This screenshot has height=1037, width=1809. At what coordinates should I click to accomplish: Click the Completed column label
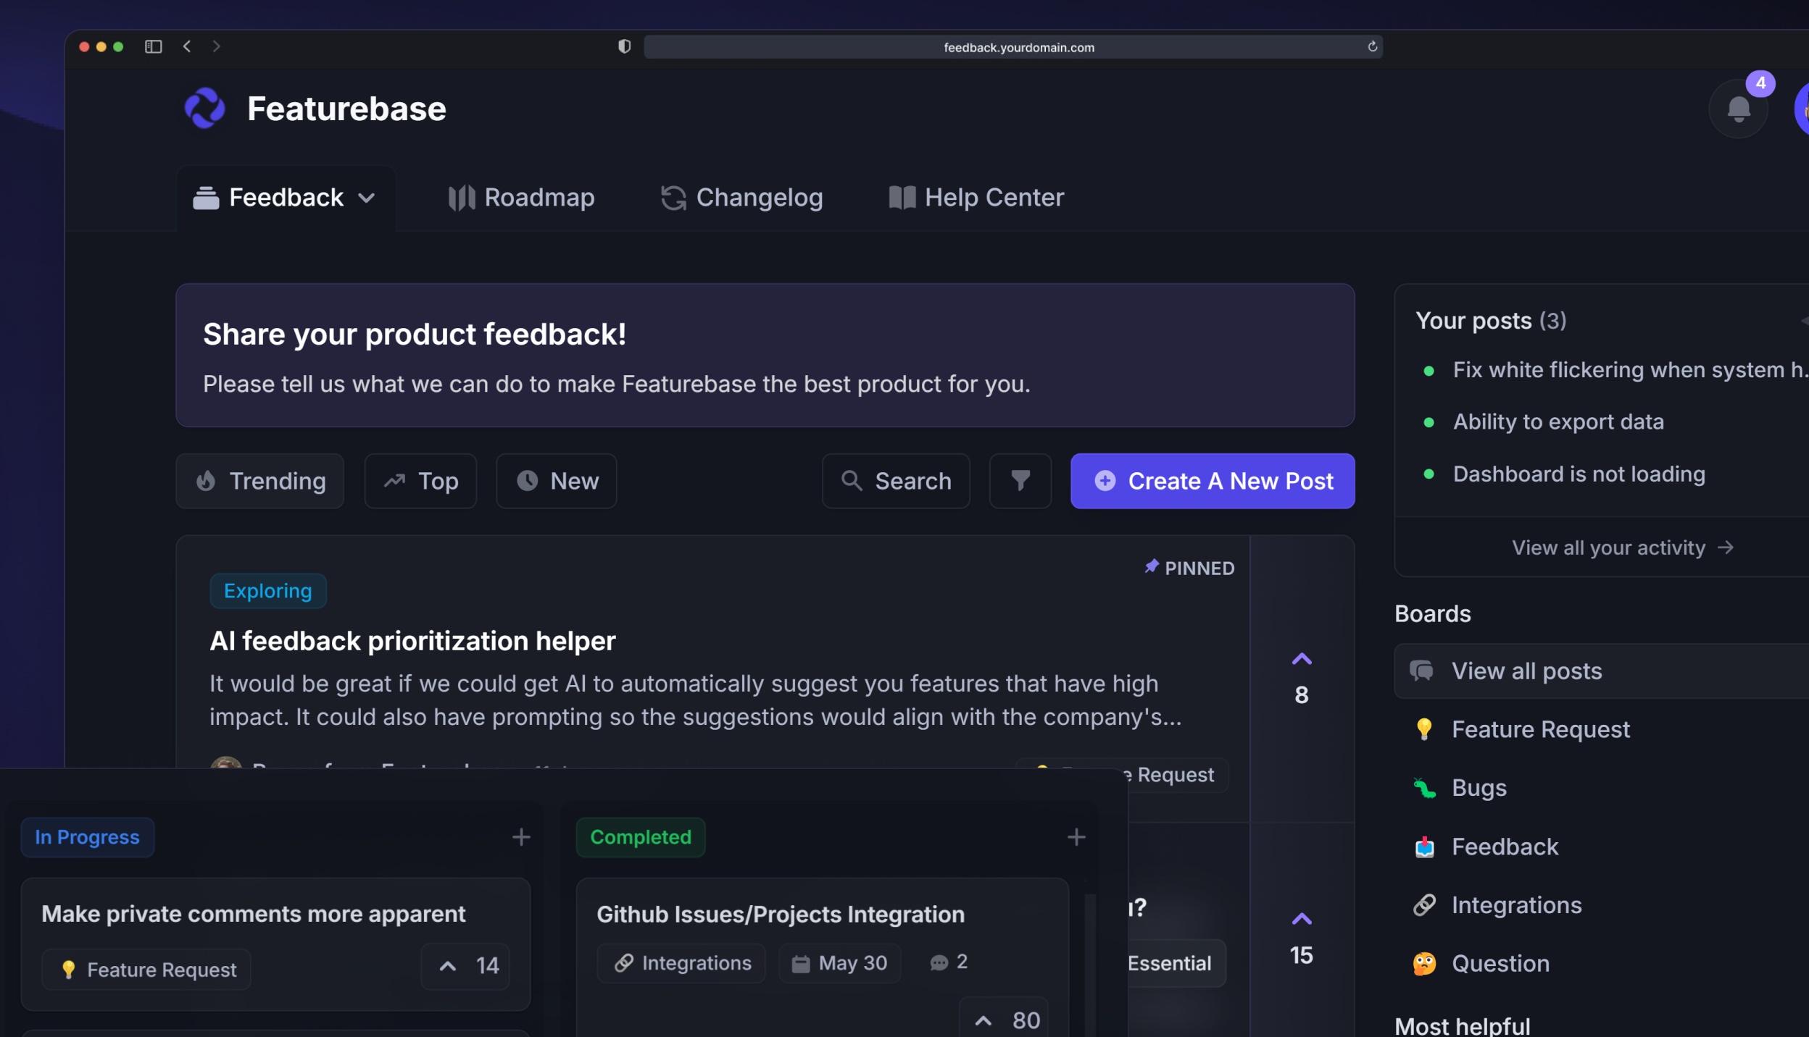pos(641,837)
